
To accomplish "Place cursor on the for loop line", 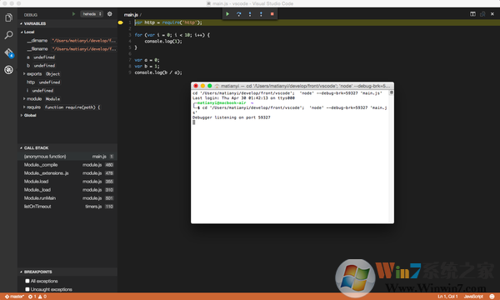I will point(172,35).
